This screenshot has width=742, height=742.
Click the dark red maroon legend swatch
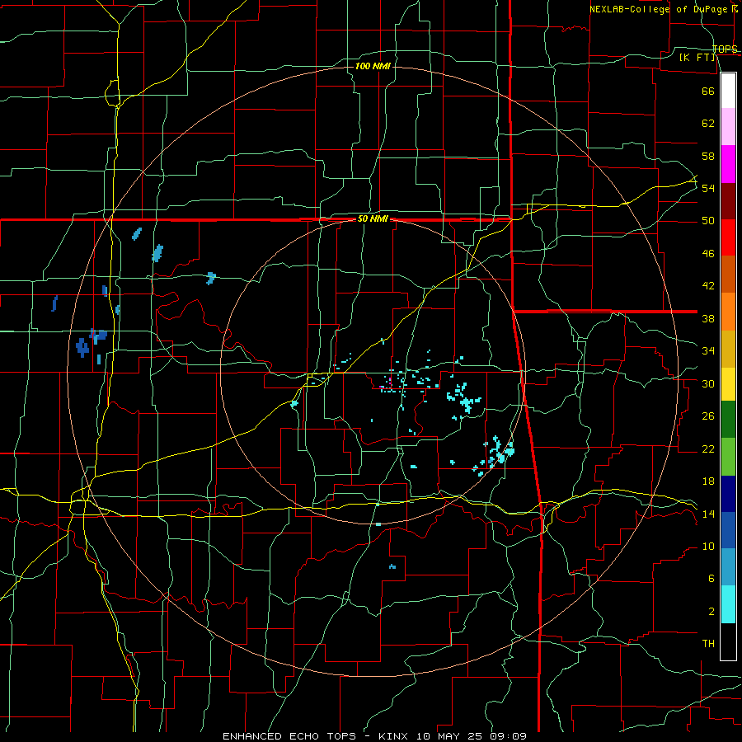click(728, 201)
